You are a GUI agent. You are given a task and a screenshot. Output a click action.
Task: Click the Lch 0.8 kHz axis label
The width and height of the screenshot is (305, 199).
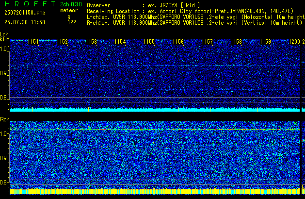tap(4, 98)
